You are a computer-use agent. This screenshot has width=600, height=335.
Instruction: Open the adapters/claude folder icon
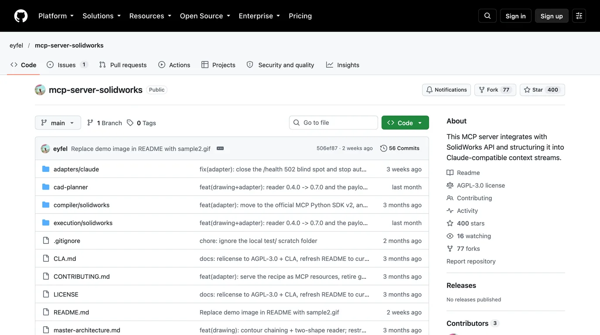coord(46,169)
